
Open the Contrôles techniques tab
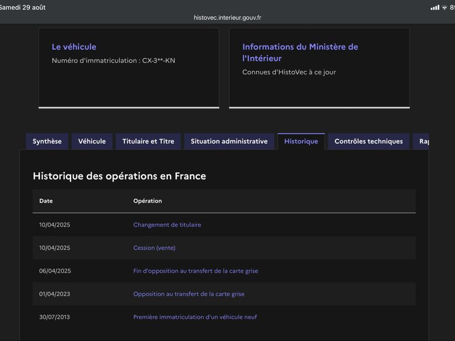click(369, 141)
